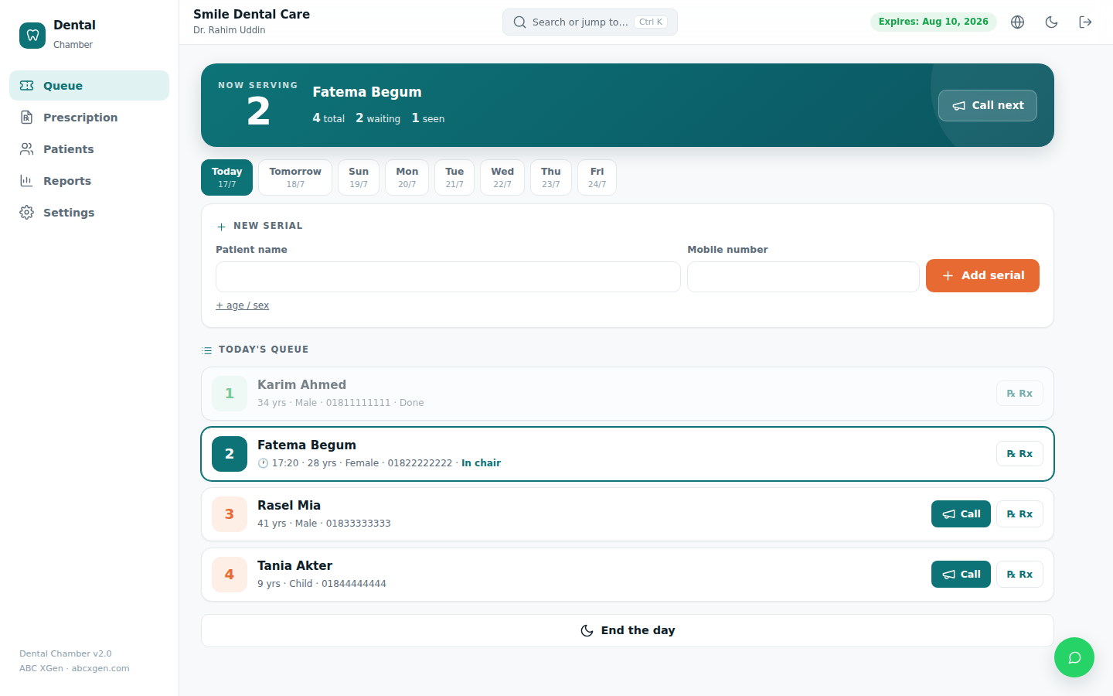Open the green chat bubble icon
The image size is (1113, 696).
coord(1074,657)
